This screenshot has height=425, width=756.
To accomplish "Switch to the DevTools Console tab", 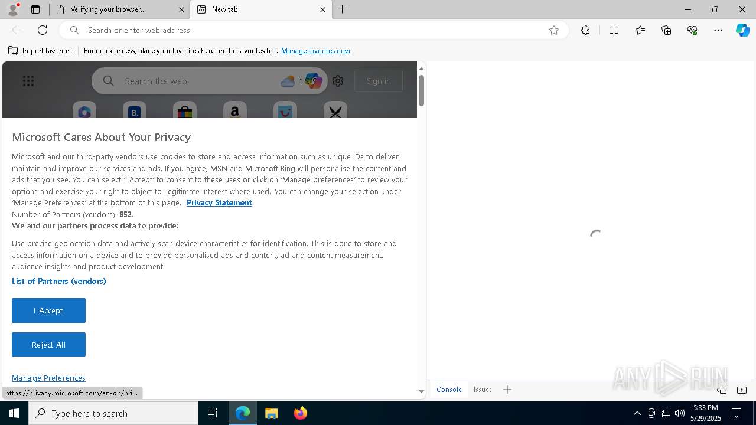I will [x=449, y=390].
